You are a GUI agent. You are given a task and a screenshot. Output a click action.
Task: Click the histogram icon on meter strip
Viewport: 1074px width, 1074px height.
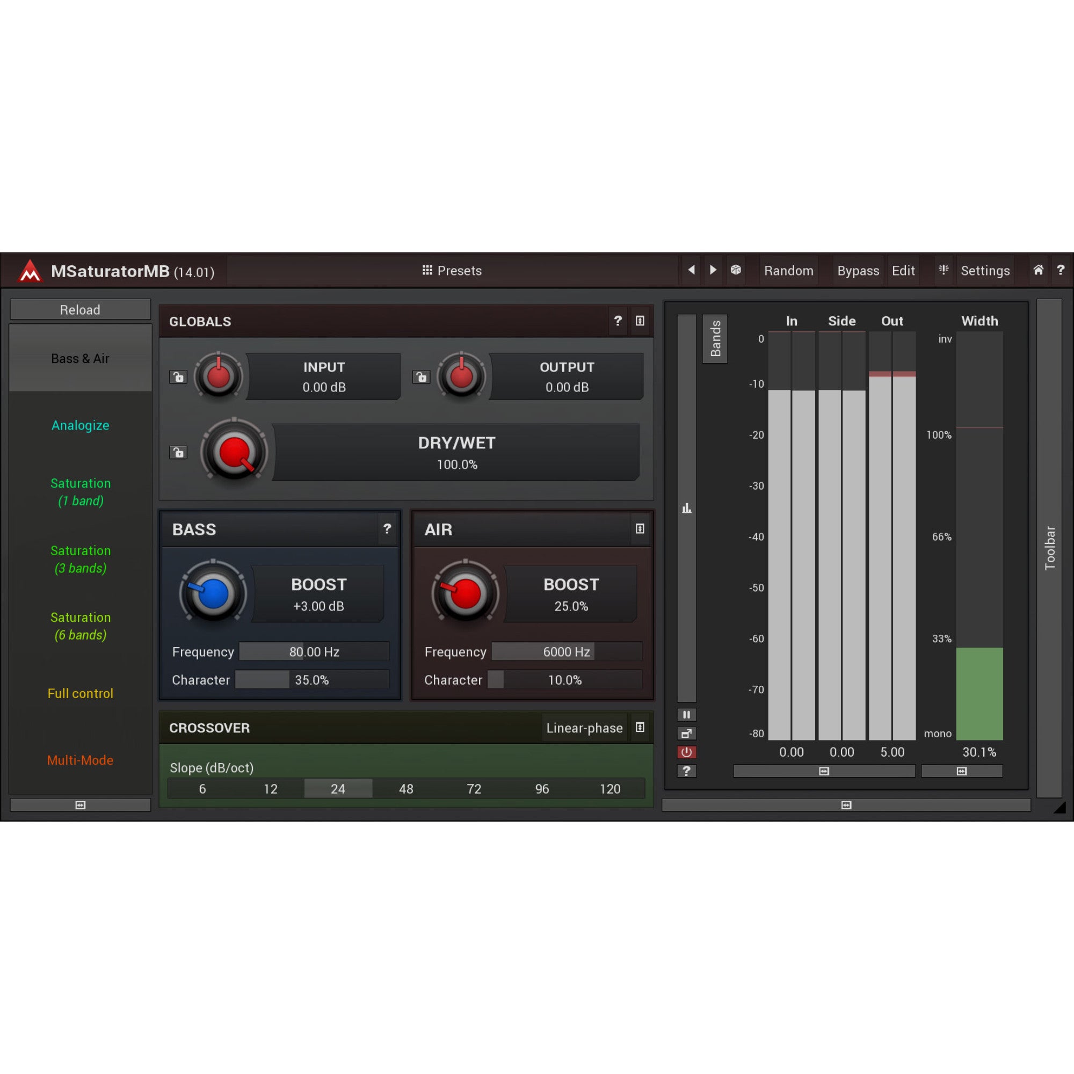pyautogui.click(x=686, y=508)
